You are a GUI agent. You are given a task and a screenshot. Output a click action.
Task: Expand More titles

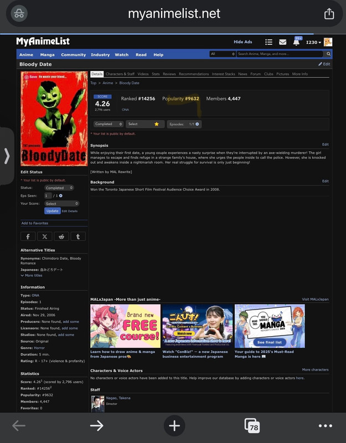pyautogui.click(x=32, y=275)
